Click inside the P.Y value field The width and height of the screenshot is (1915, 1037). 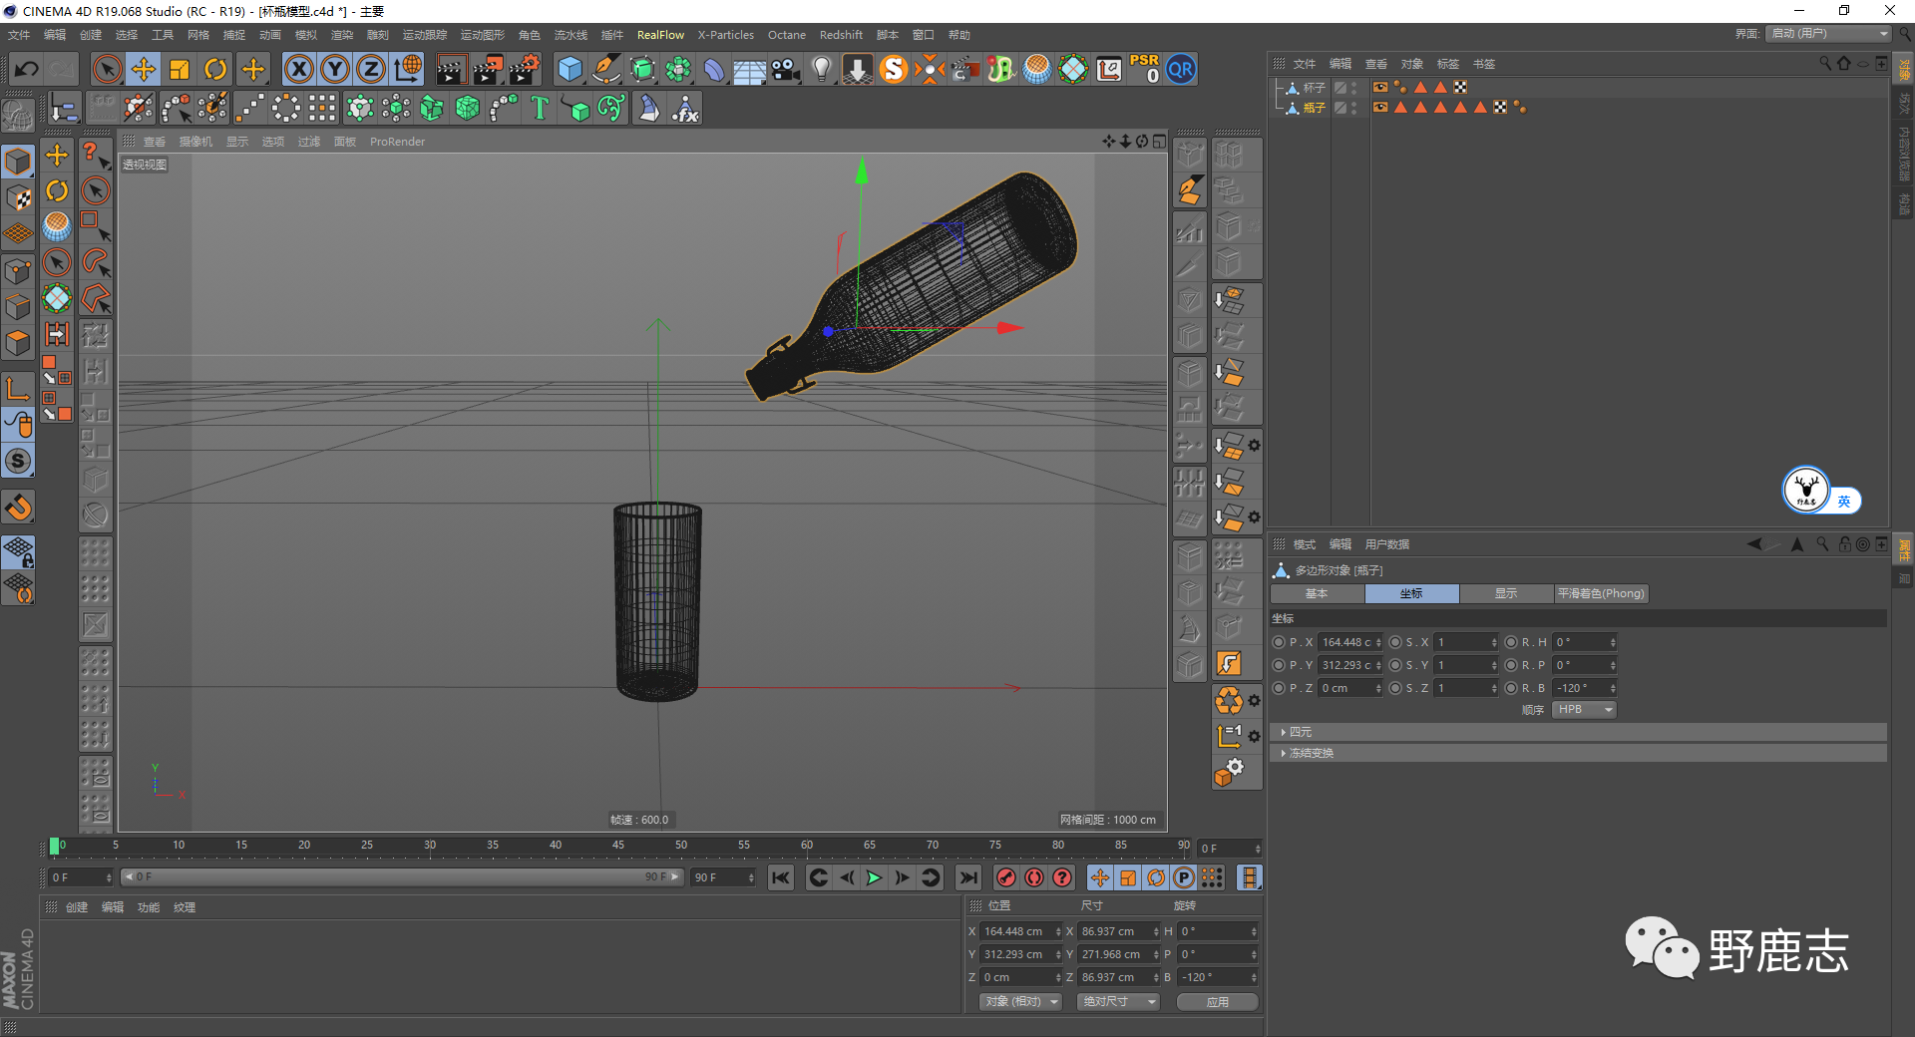pos(1346,665)
